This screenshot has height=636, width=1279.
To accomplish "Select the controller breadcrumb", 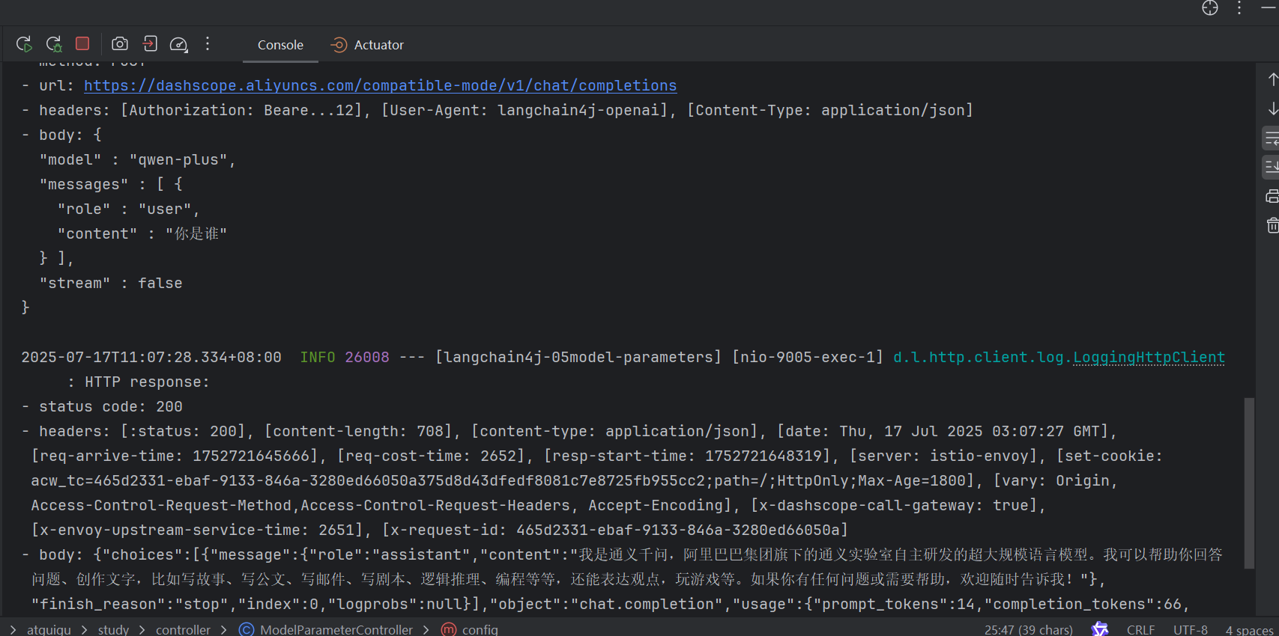I will (183, 629).
